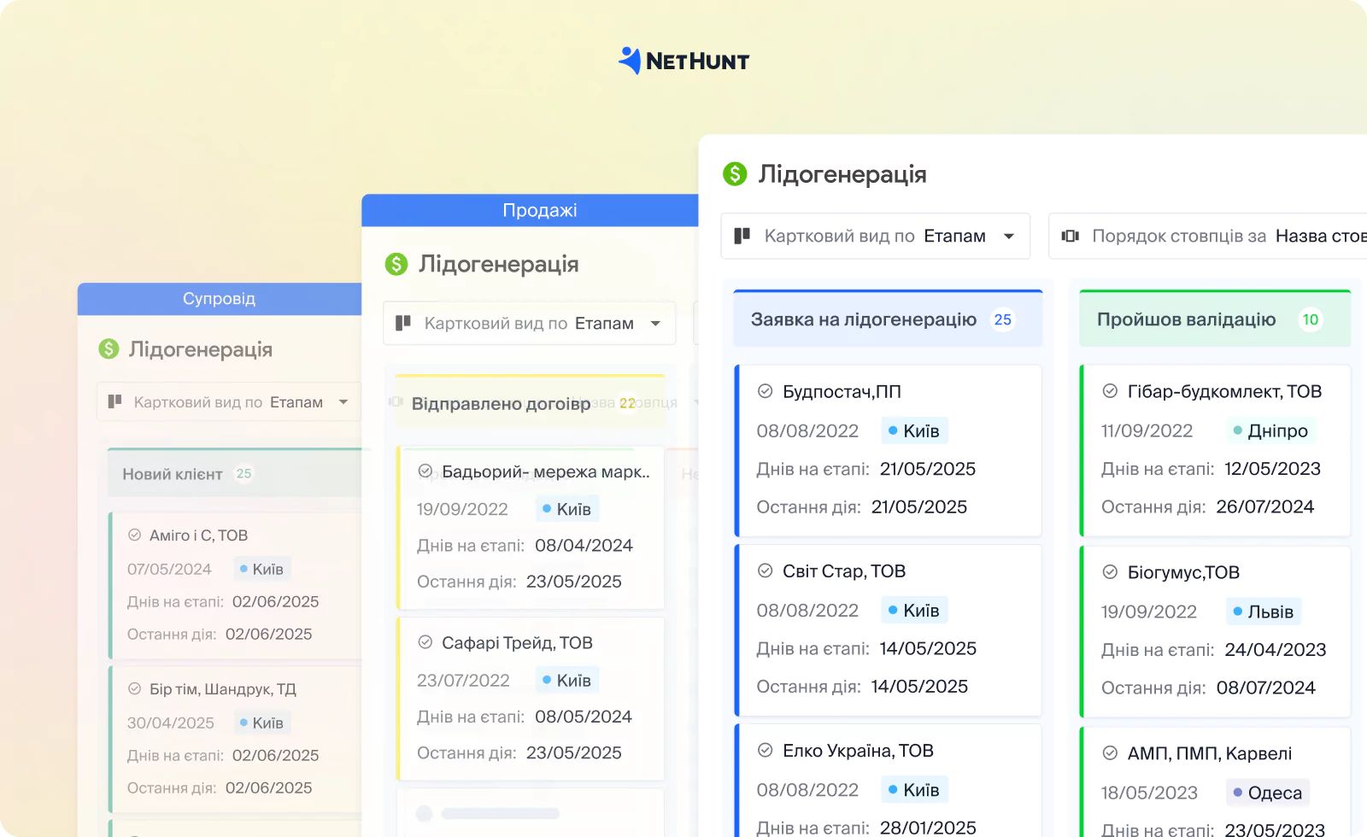Toggle check circle on Біогумус,ТОВ card
The image size is (1367, 837).
point(1110,572)
